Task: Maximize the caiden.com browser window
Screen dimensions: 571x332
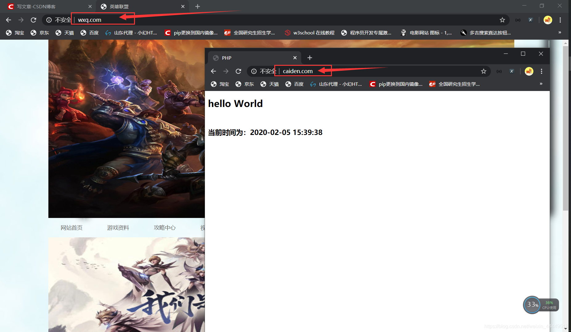Action: [523, 54]
